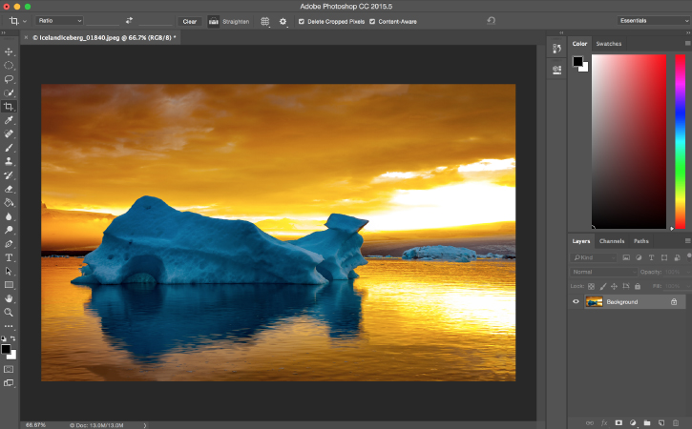This screenshot has height=429, width=692.
Task: Click the rainbow hue slider strip
Action: pyautogui.click(x=680, y=141)
